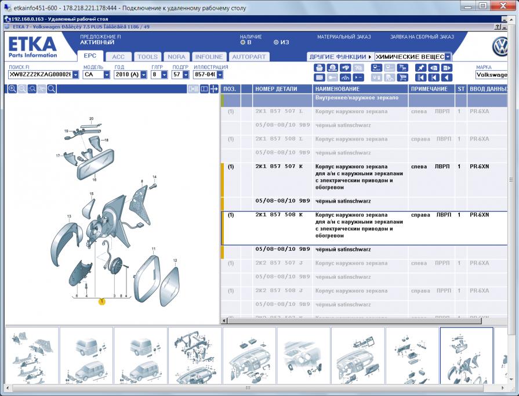Click the pushpin toolbar icon
519x396 pixels.
[x=420, y=68]
